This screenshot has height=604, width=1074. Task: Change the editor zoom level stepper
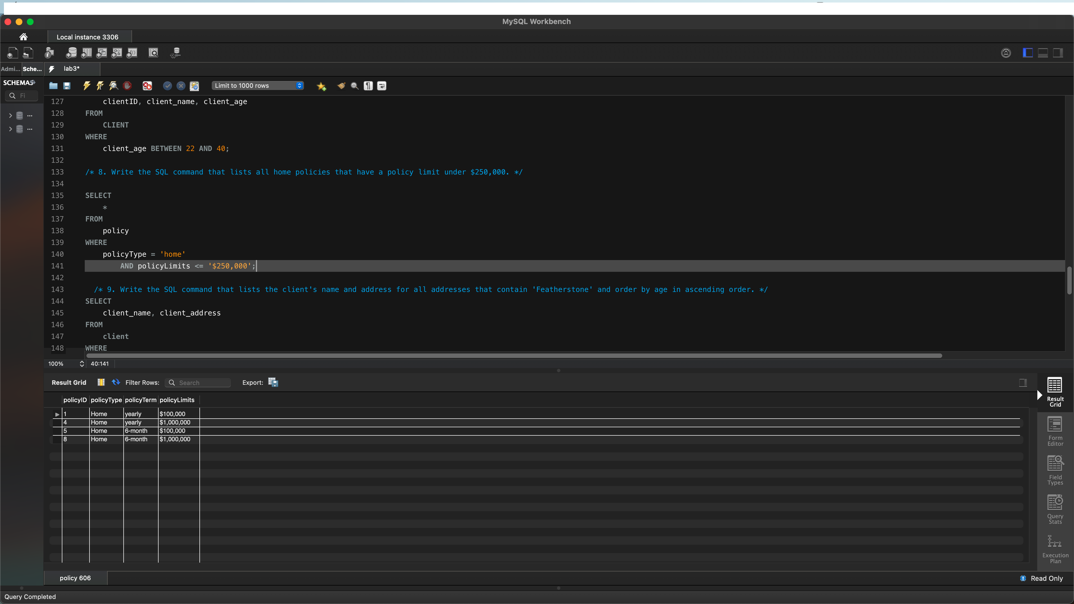tap(82, 364)
